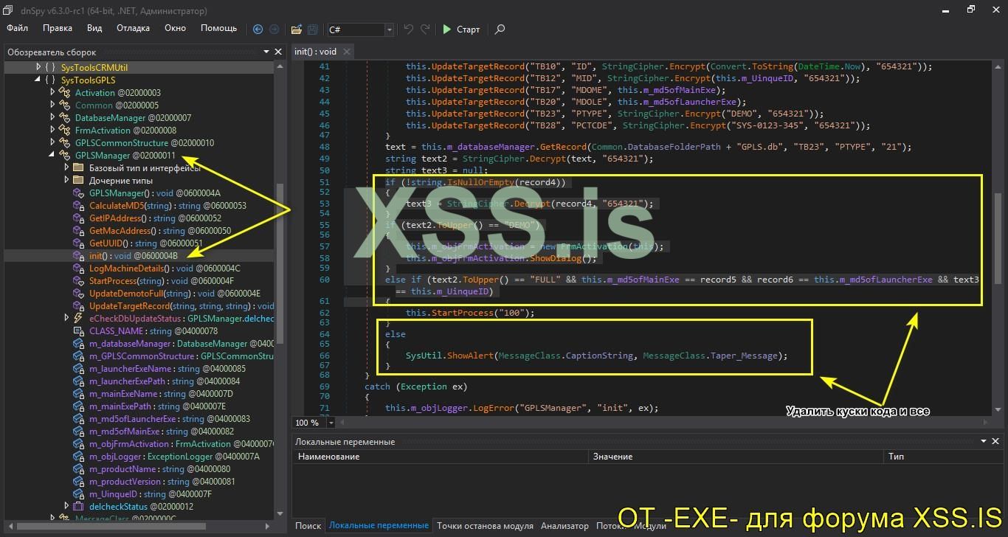Collapse the GPLSManager class node
Screen dimensions: 1008x537
[52, 155]
